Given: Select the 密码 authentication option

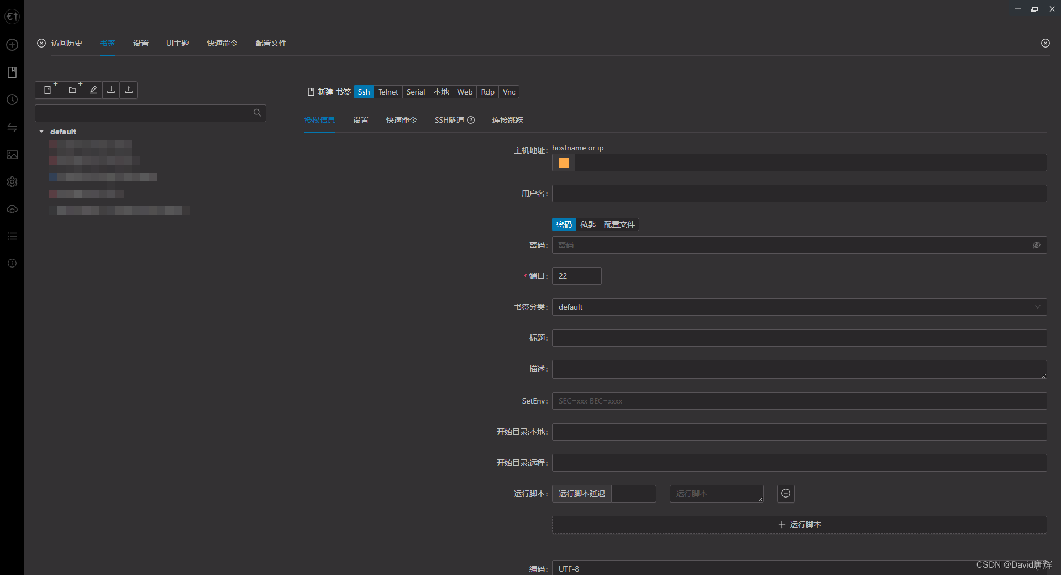Looking at the screenshot, I should (x=564, y=224).
